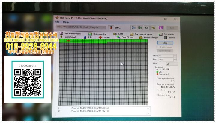This screenshot has width=216, height=123.
Task: Click the camera save screenshot icon
Action: 147,28
